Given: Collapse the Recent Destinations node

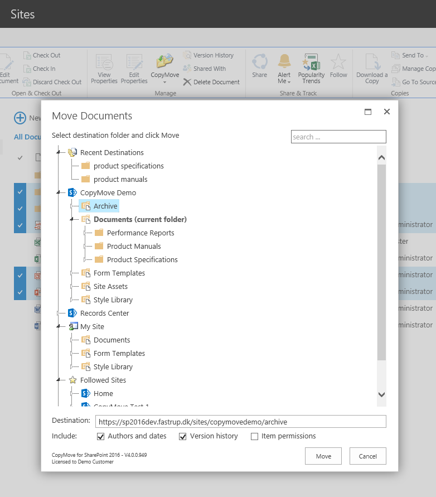Looking at the screenshot, I should click(x=59, y=152).
